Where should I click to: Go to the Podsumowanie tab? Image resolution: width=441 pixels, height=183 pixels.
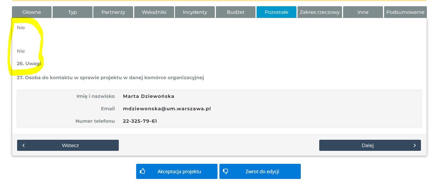pos(405,12)
